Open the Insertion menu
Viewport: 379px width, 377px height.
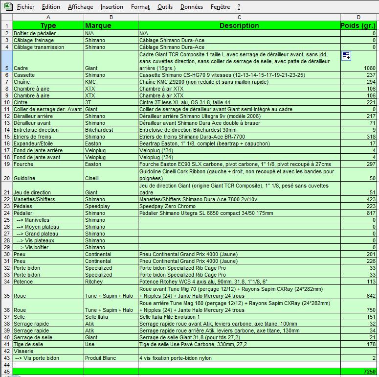pos(112,7)
